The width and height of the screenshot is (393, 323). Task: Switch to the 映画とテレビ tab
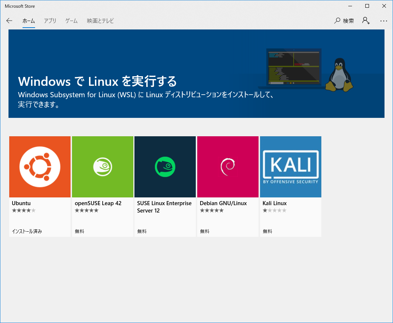[100, 21]
